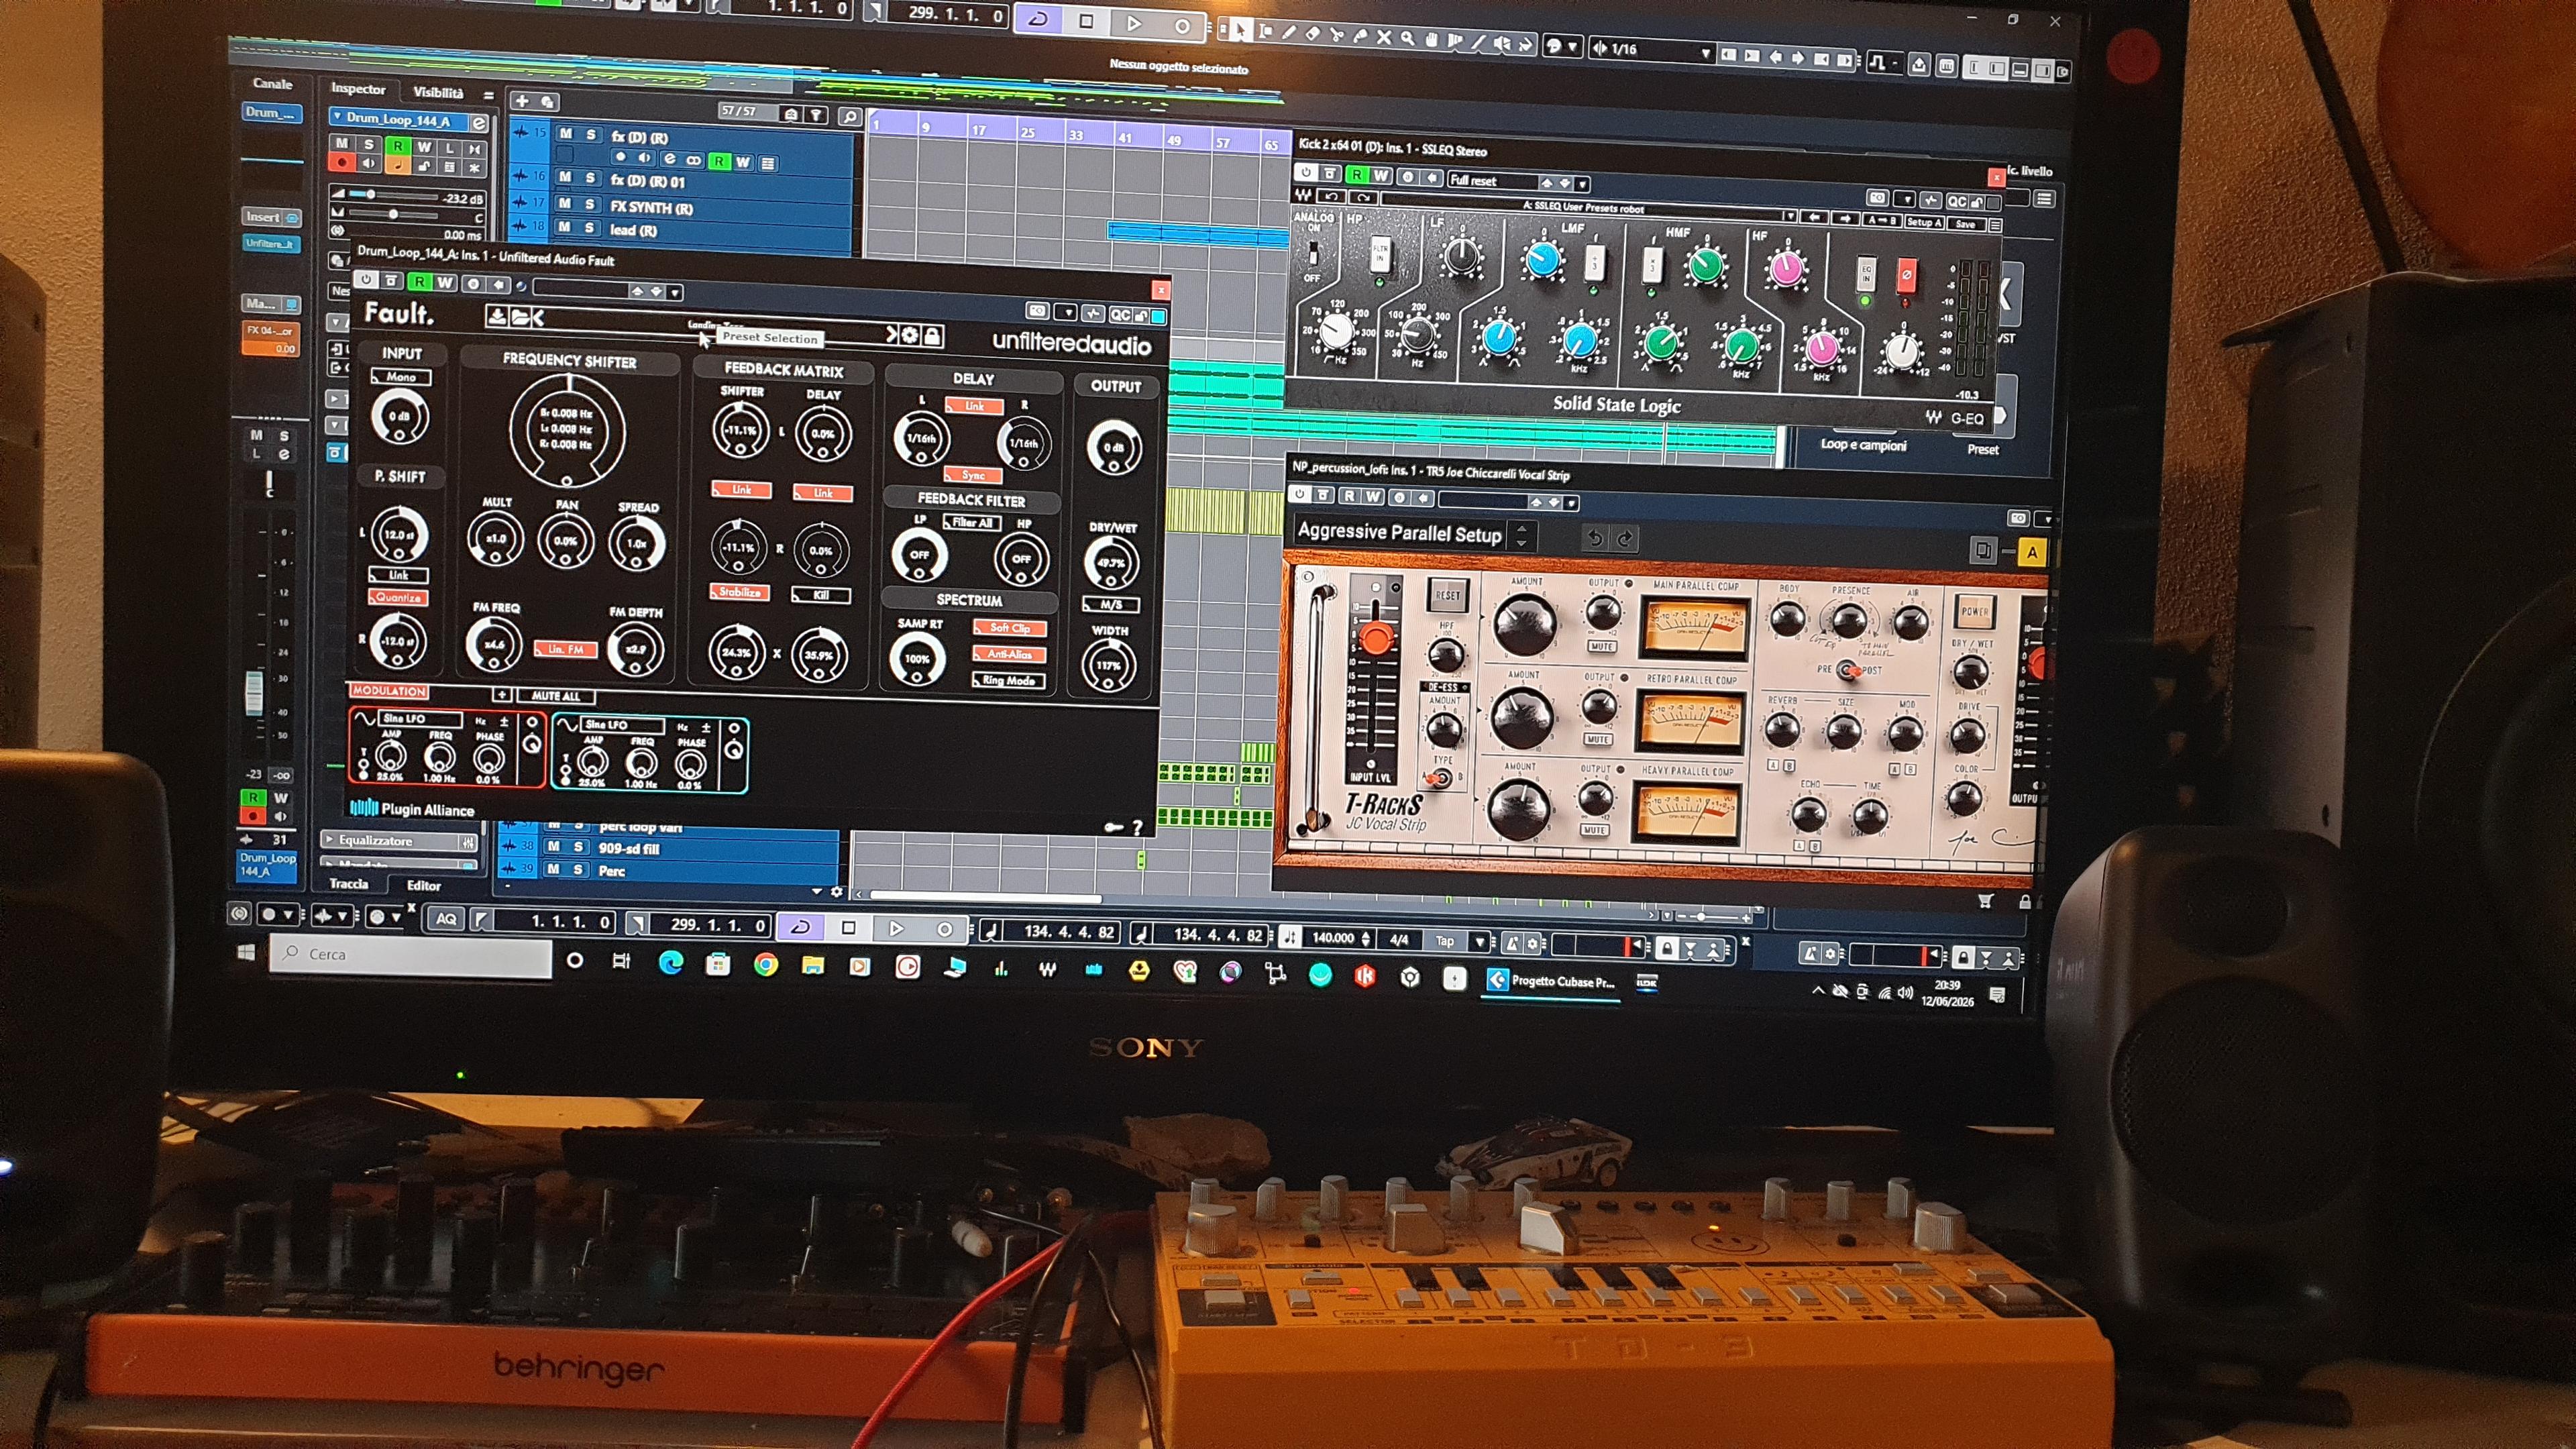Viewport: 2576px width, 1449px height.
Task: Toggle Quantize in Fault pitch shift section
Action: [x=398, y=597]
